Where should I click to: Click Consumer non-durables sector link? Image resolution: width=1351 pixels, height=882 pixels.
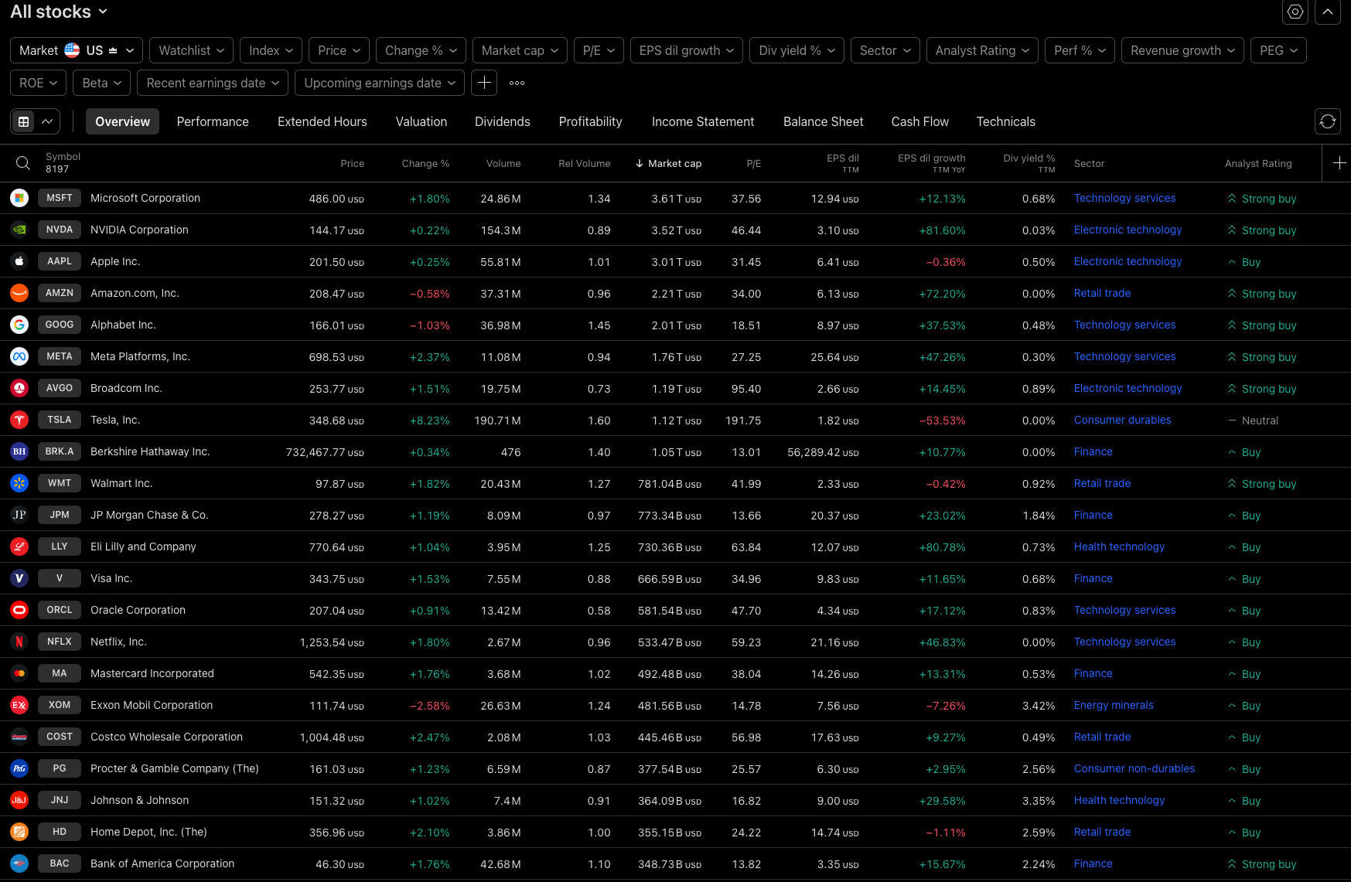[1134, 769]
